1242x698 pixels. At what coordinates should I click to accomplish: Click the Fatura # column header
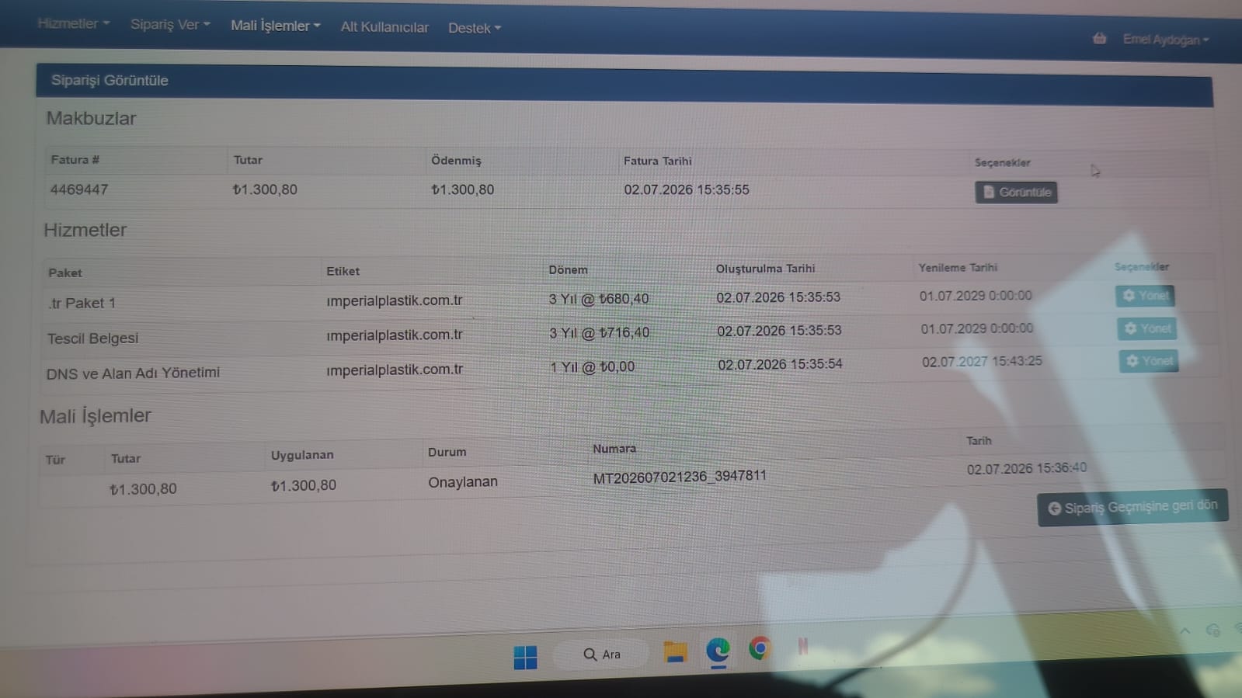[x=75, y=159]
